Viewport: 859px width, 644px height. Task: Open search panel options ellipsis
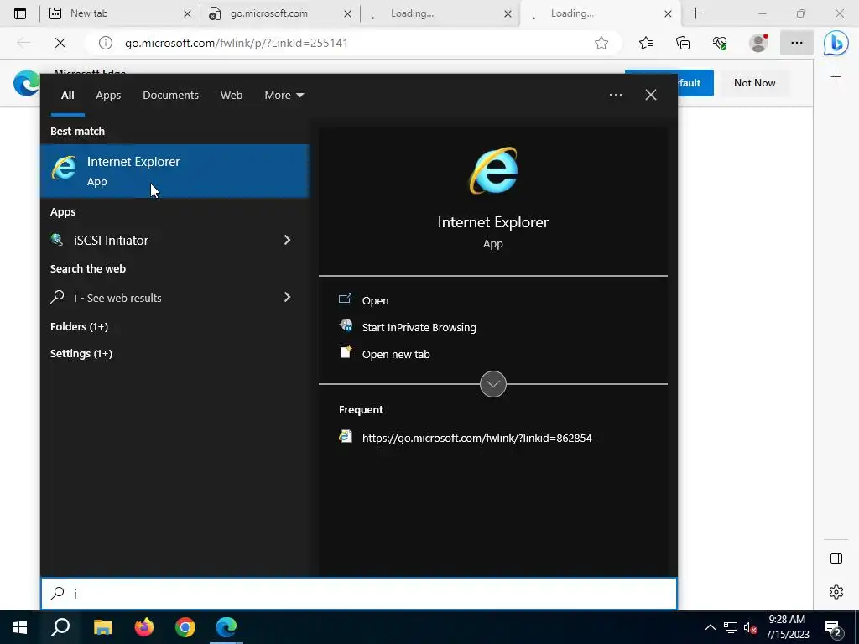[615, 95]
